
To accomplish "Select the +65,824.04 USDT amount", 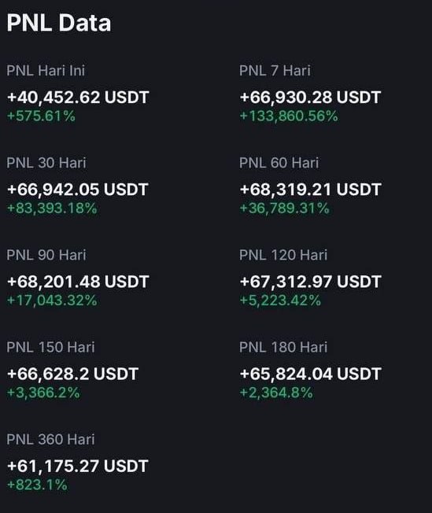I will [x=310, y=375].
